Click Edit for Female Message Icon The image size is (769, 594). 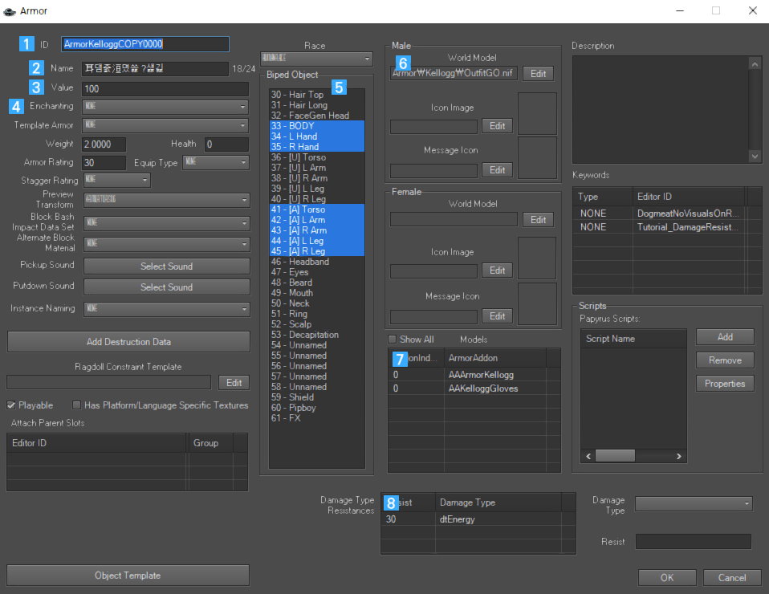coord(498,316)
